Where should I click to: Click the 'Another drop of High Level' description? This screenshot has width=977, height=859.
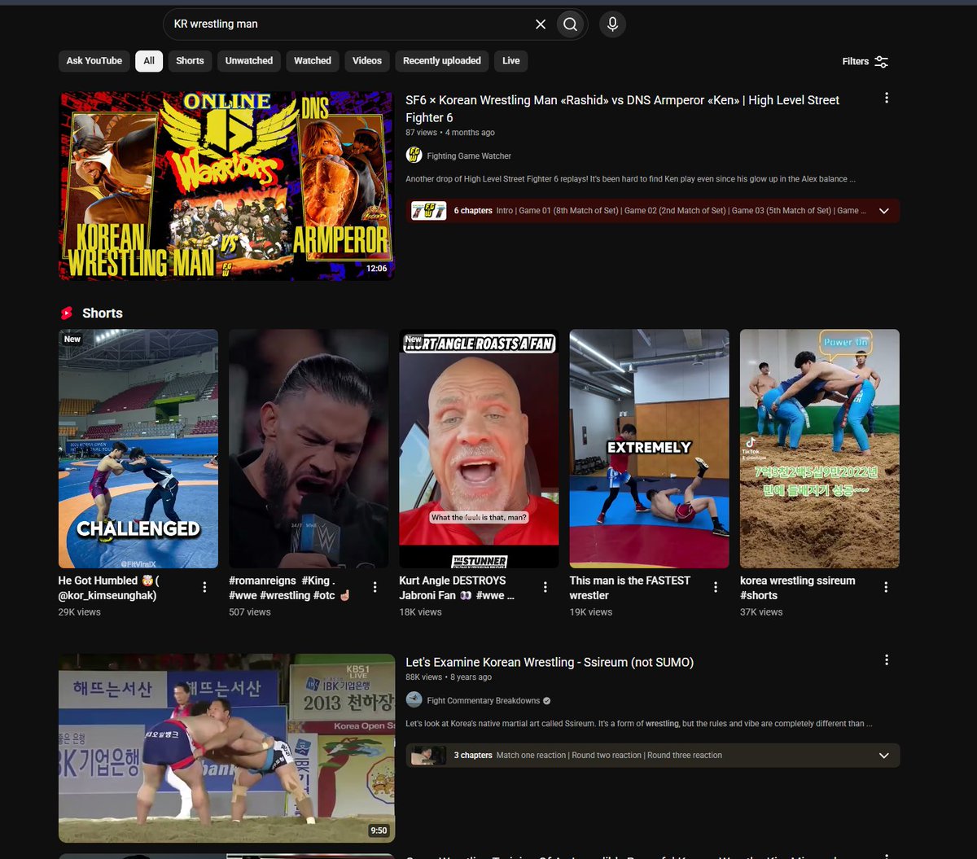[x=631, y=179]
